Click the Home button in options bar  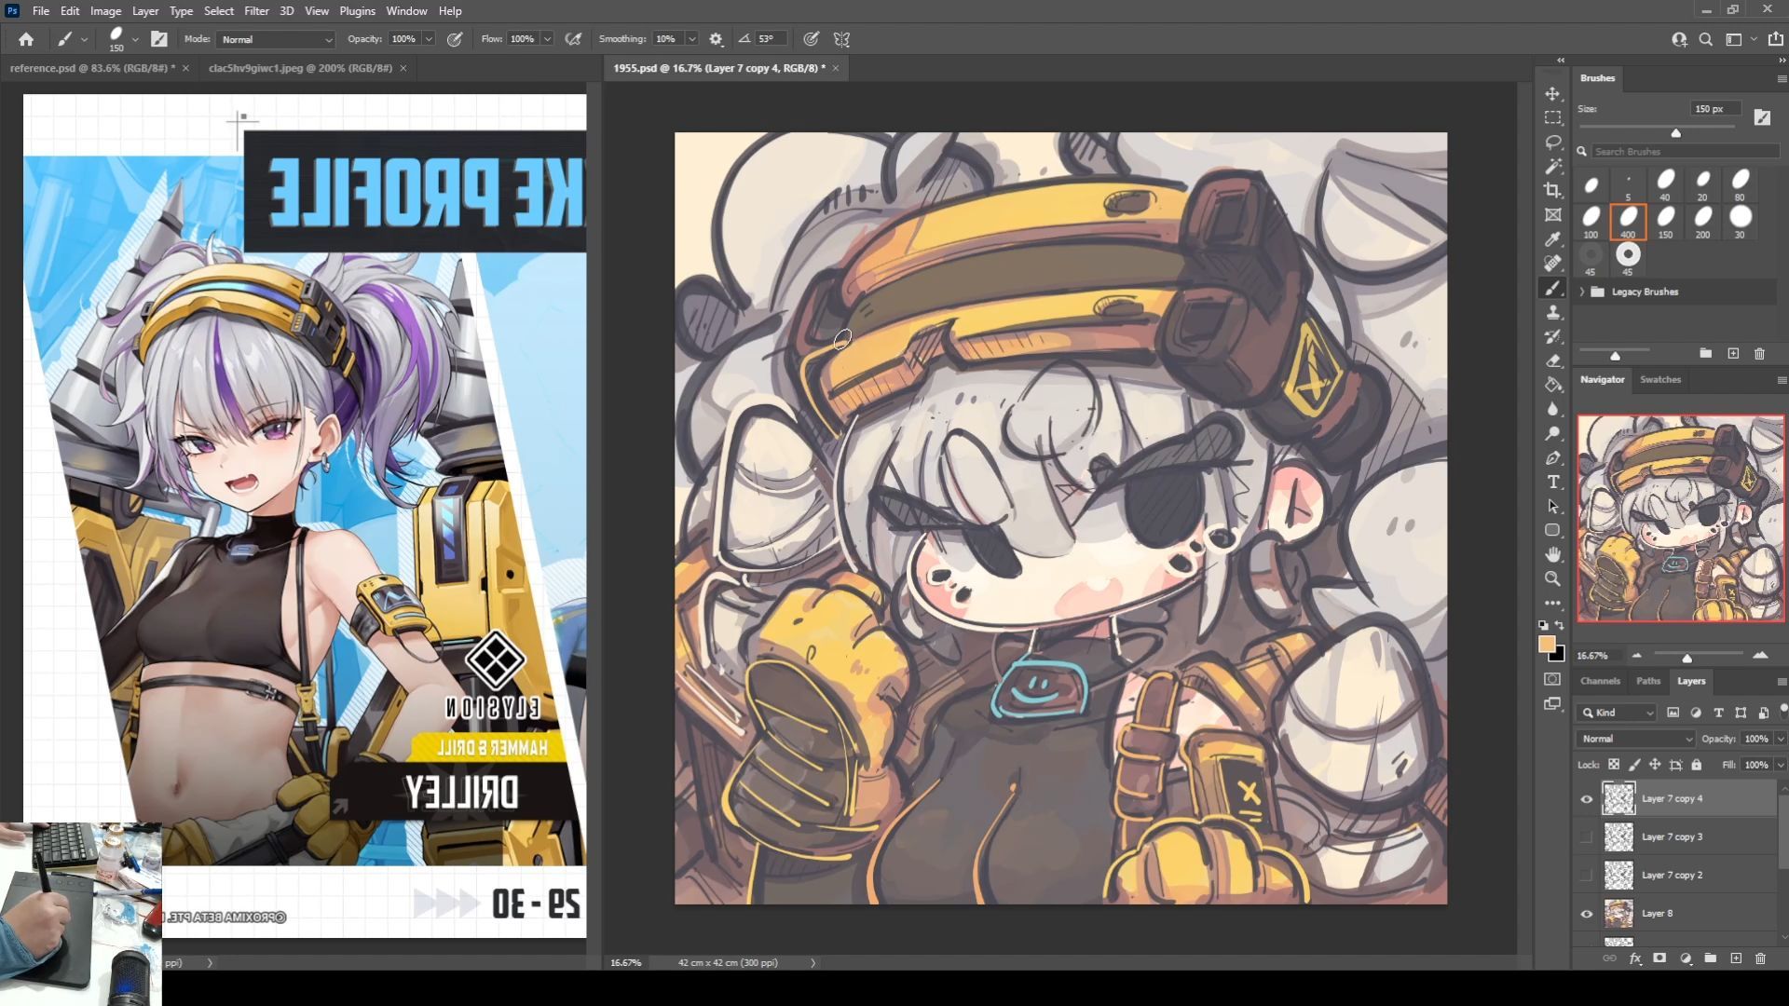[x=26, y=39]
